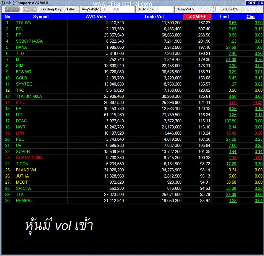
Task: Select yellow symbol TRC
Action: tap(20, 90)
